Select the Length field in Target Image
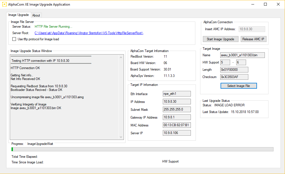This screenshot has width=285, height=174. (234, 70)
